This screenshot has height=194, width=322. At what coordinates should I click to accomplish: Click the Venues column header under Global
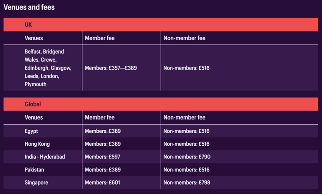34,118
